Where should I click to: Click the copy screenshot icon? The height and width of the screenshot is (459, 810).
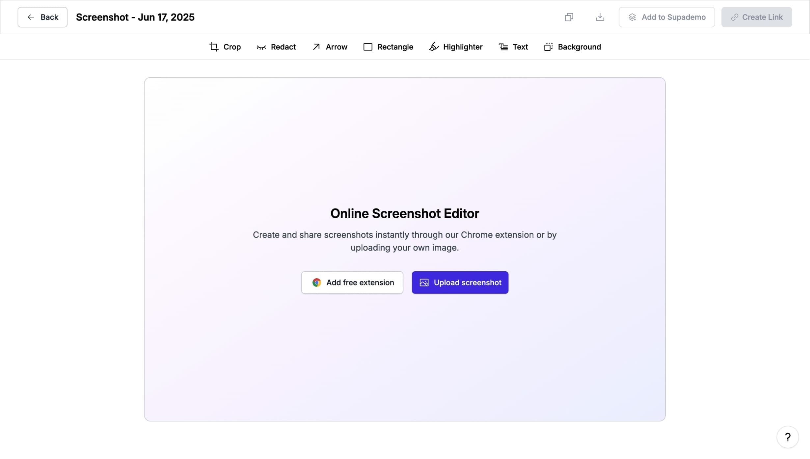pyautogui.click(x=569, y=17)
